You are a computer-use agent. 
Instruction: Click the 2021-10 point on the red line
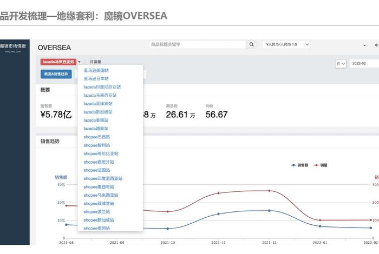point(168,212)
